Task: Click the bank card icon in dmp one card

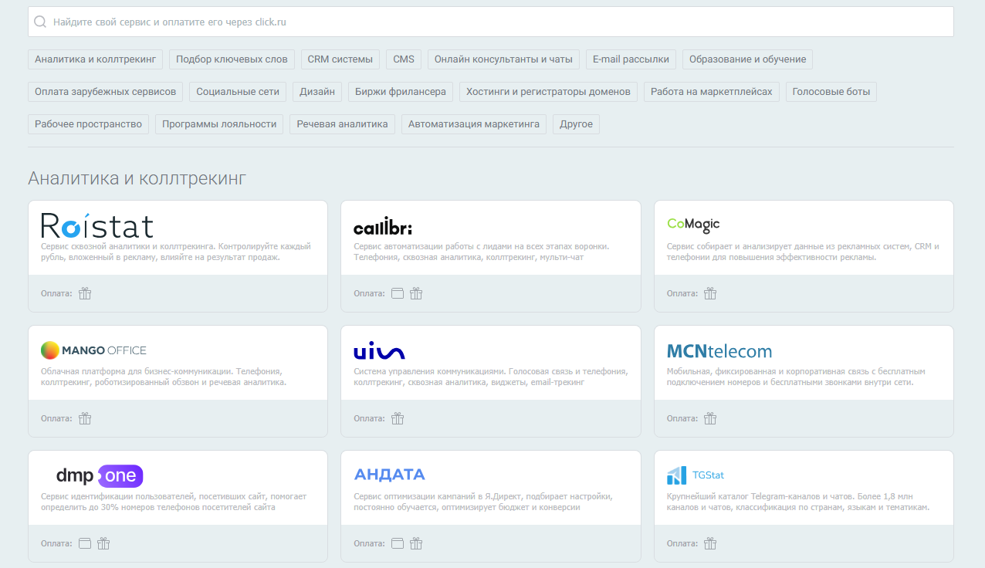Action: pyautogui.click(x=85, y=543)
